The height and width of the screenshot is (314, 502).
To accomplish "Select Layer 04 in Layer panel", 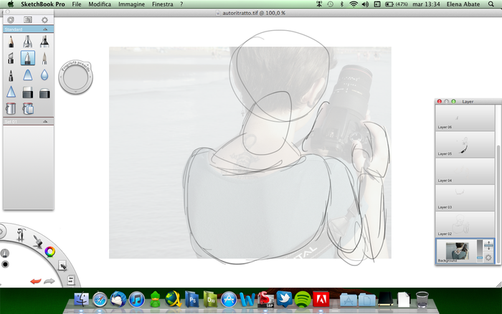I will point(465,171).
